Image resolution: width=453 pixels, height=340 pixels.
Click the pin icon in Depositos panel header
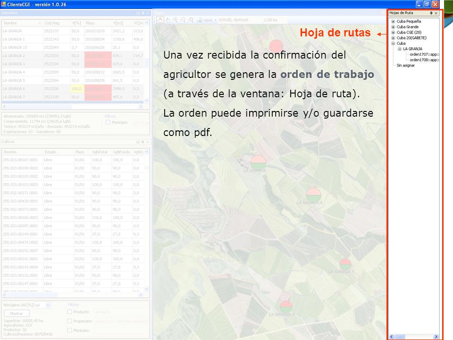click(143, 13)
